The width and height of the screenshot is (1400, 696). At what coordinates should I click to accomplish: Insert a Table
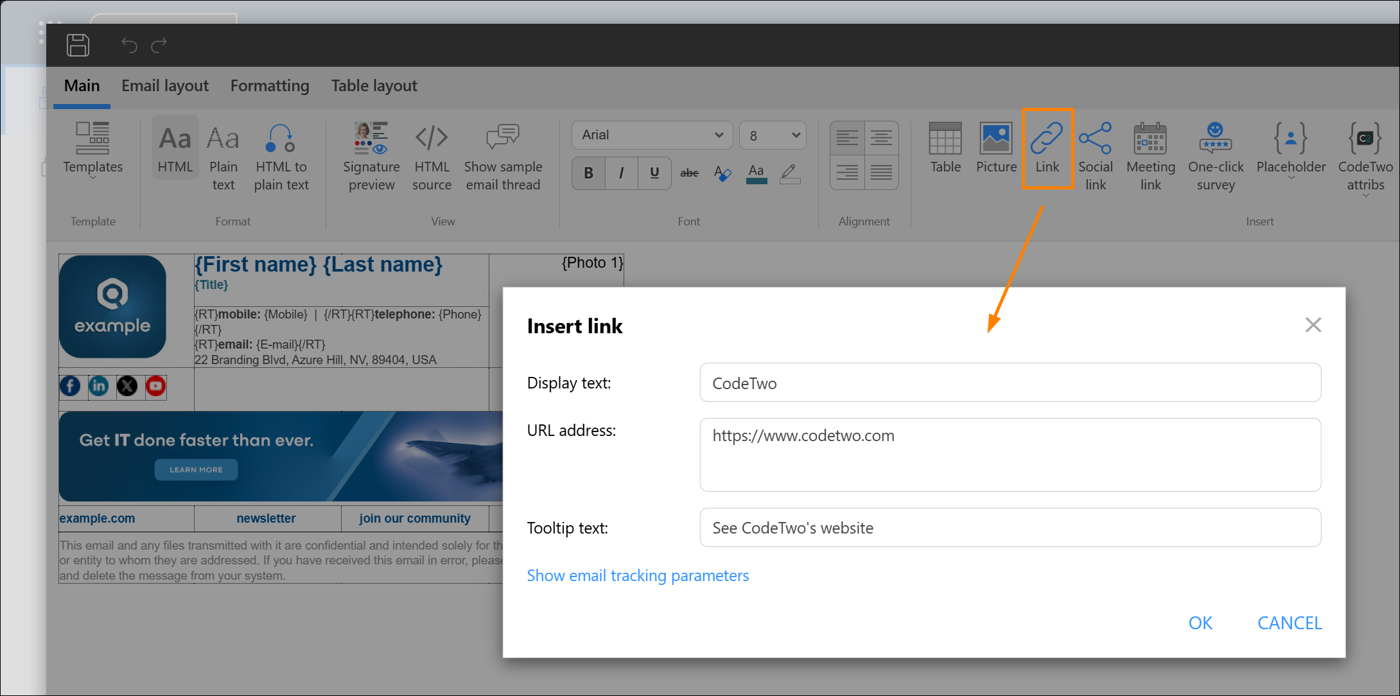[945, 148]
